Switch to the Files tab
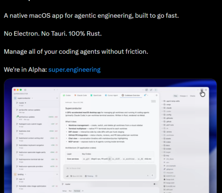The height and width of the screenshot is (193, 222). pos(175,96)
